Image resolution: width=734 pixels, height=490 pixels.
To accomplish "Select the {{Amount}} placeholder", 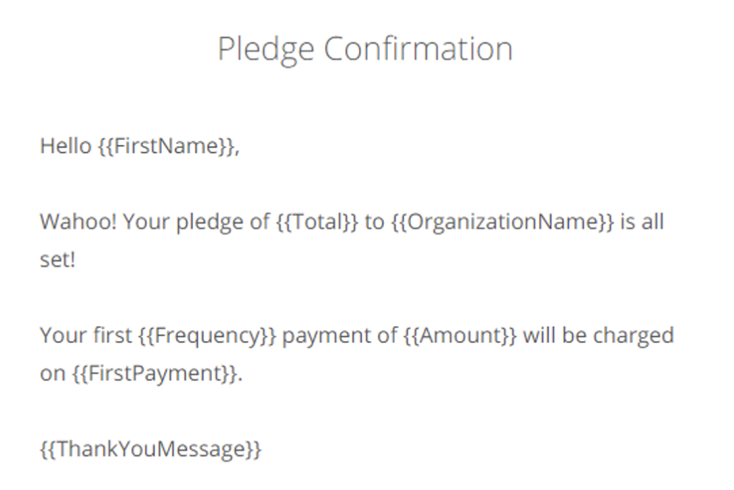I will click(460, 336).
